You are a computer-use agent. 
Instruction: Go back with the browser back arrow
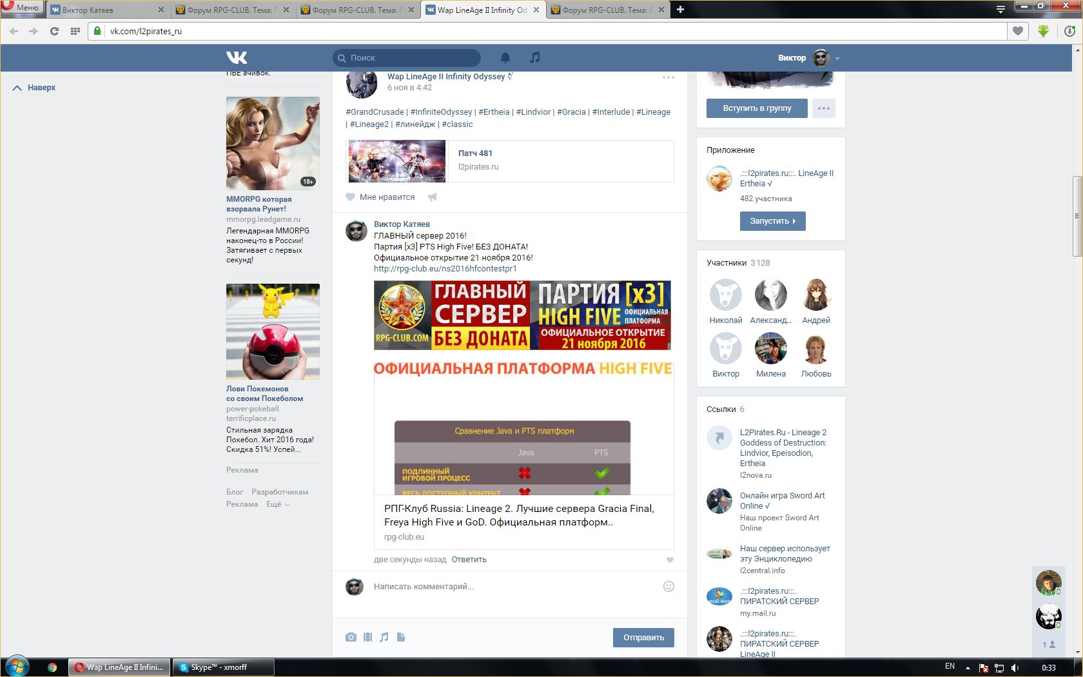pos(14,31)
